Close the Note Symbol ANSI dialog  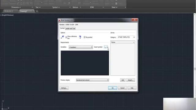[x=135, y=20]
